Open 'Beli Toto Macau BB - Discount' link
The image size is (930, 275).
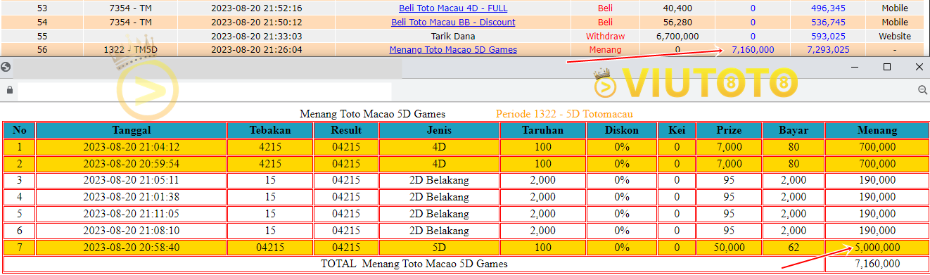(453, 22)
